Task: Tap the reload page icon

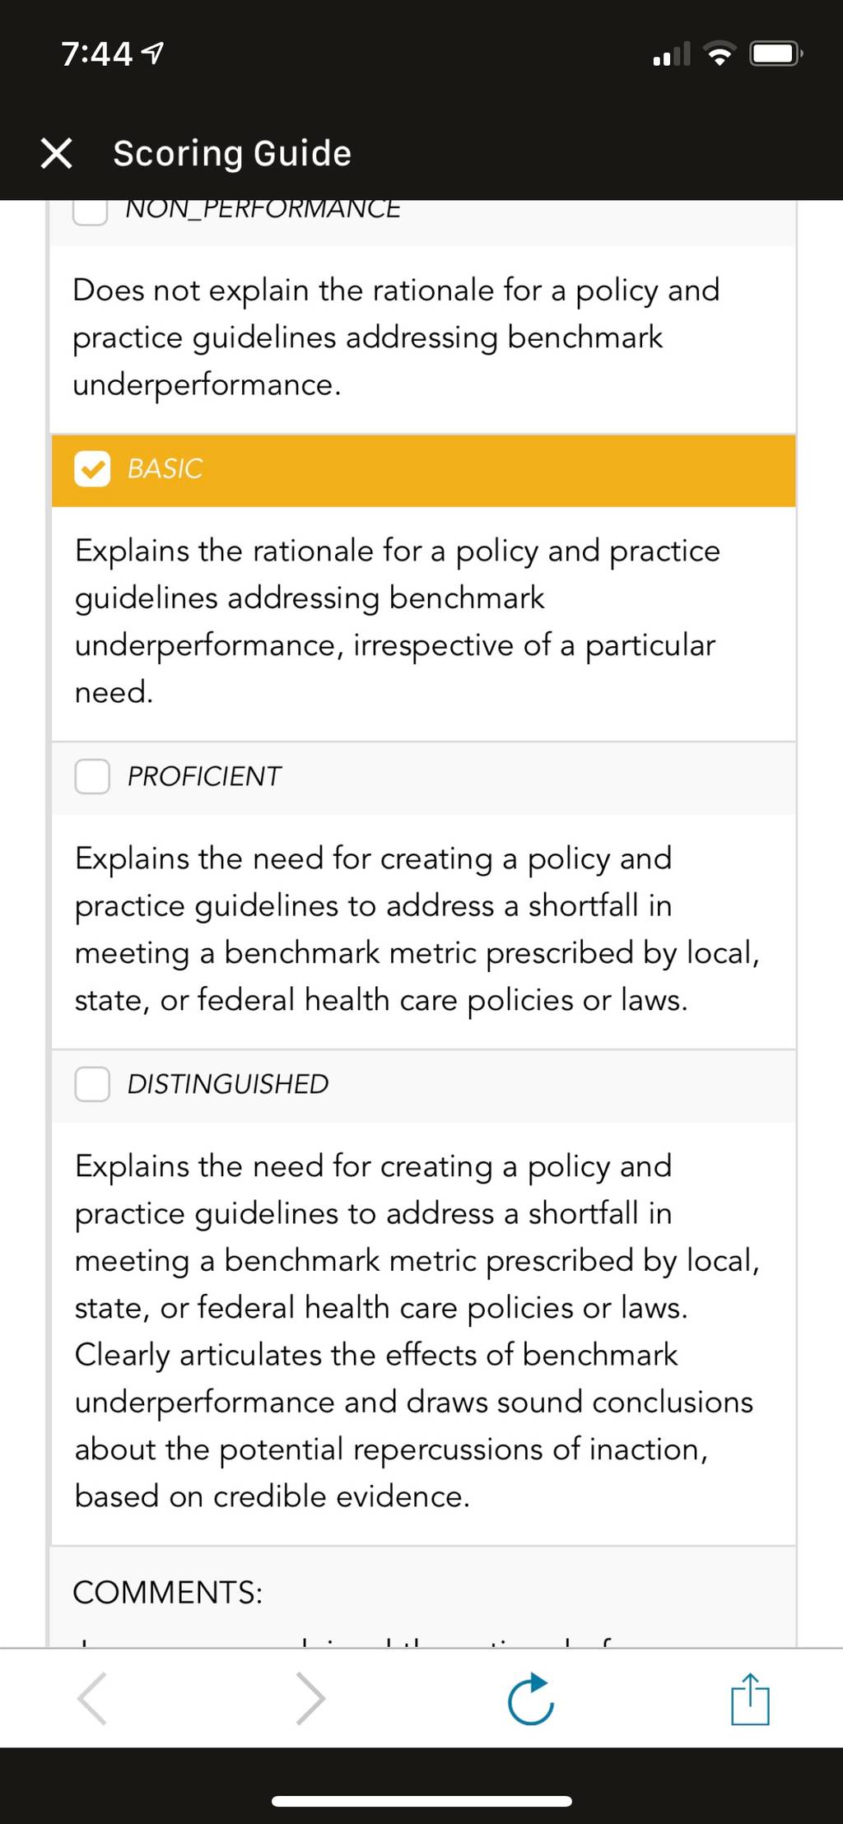Action: 531,1698
